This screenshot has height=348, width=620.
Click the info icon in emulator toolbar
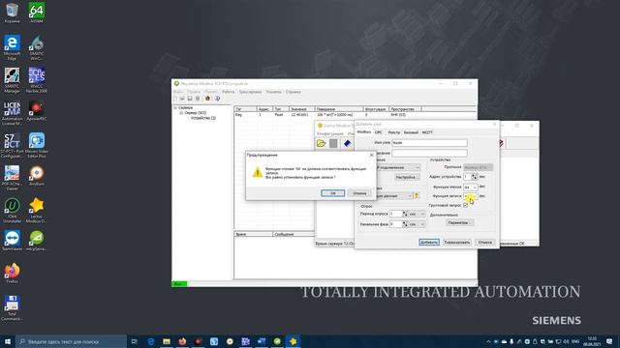click(217, 99)
